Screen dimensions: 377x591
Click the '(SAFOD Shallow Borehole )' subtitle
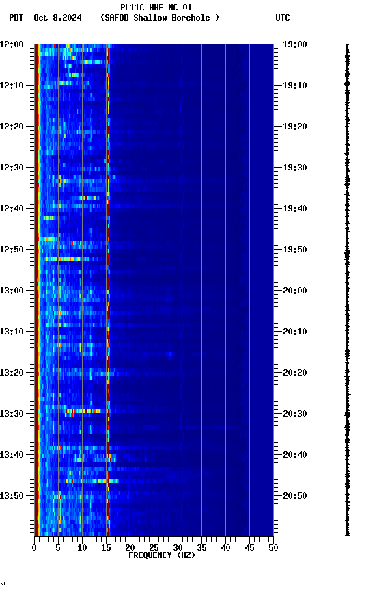click(x=160, y=18)
